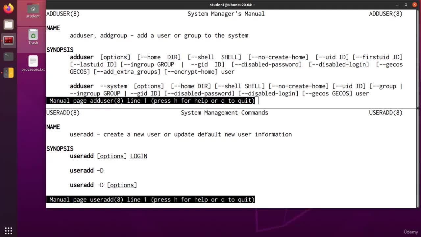Click the '[--lastuid ID]' option text
The height and width of the screenshot is (237, 421).
coord(93,65)
